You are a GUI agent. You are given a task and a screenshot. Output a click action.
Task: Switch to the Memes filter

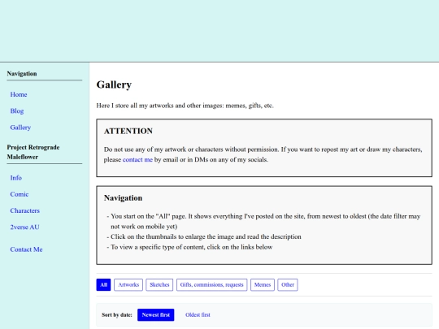click(263, 285)
